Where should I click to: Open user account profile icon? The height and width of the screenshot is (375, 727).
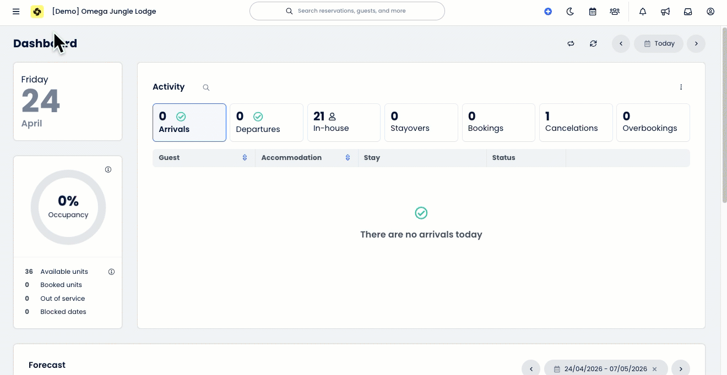pyautogui.click(x=710, y=12)
